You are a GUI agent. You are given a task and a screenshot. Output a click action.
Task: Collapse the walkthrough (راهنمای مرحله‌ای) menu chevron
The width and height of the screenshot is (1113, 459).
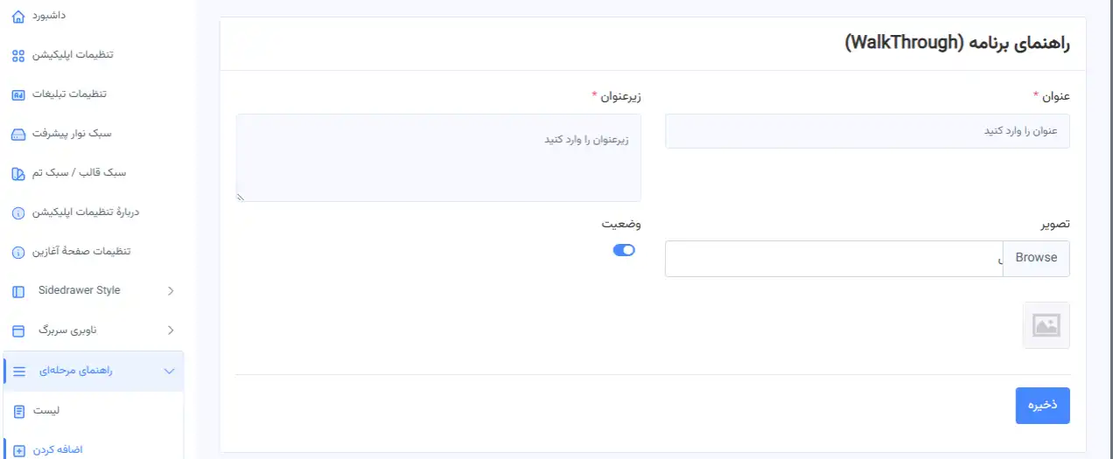click(x=170, y=372)
